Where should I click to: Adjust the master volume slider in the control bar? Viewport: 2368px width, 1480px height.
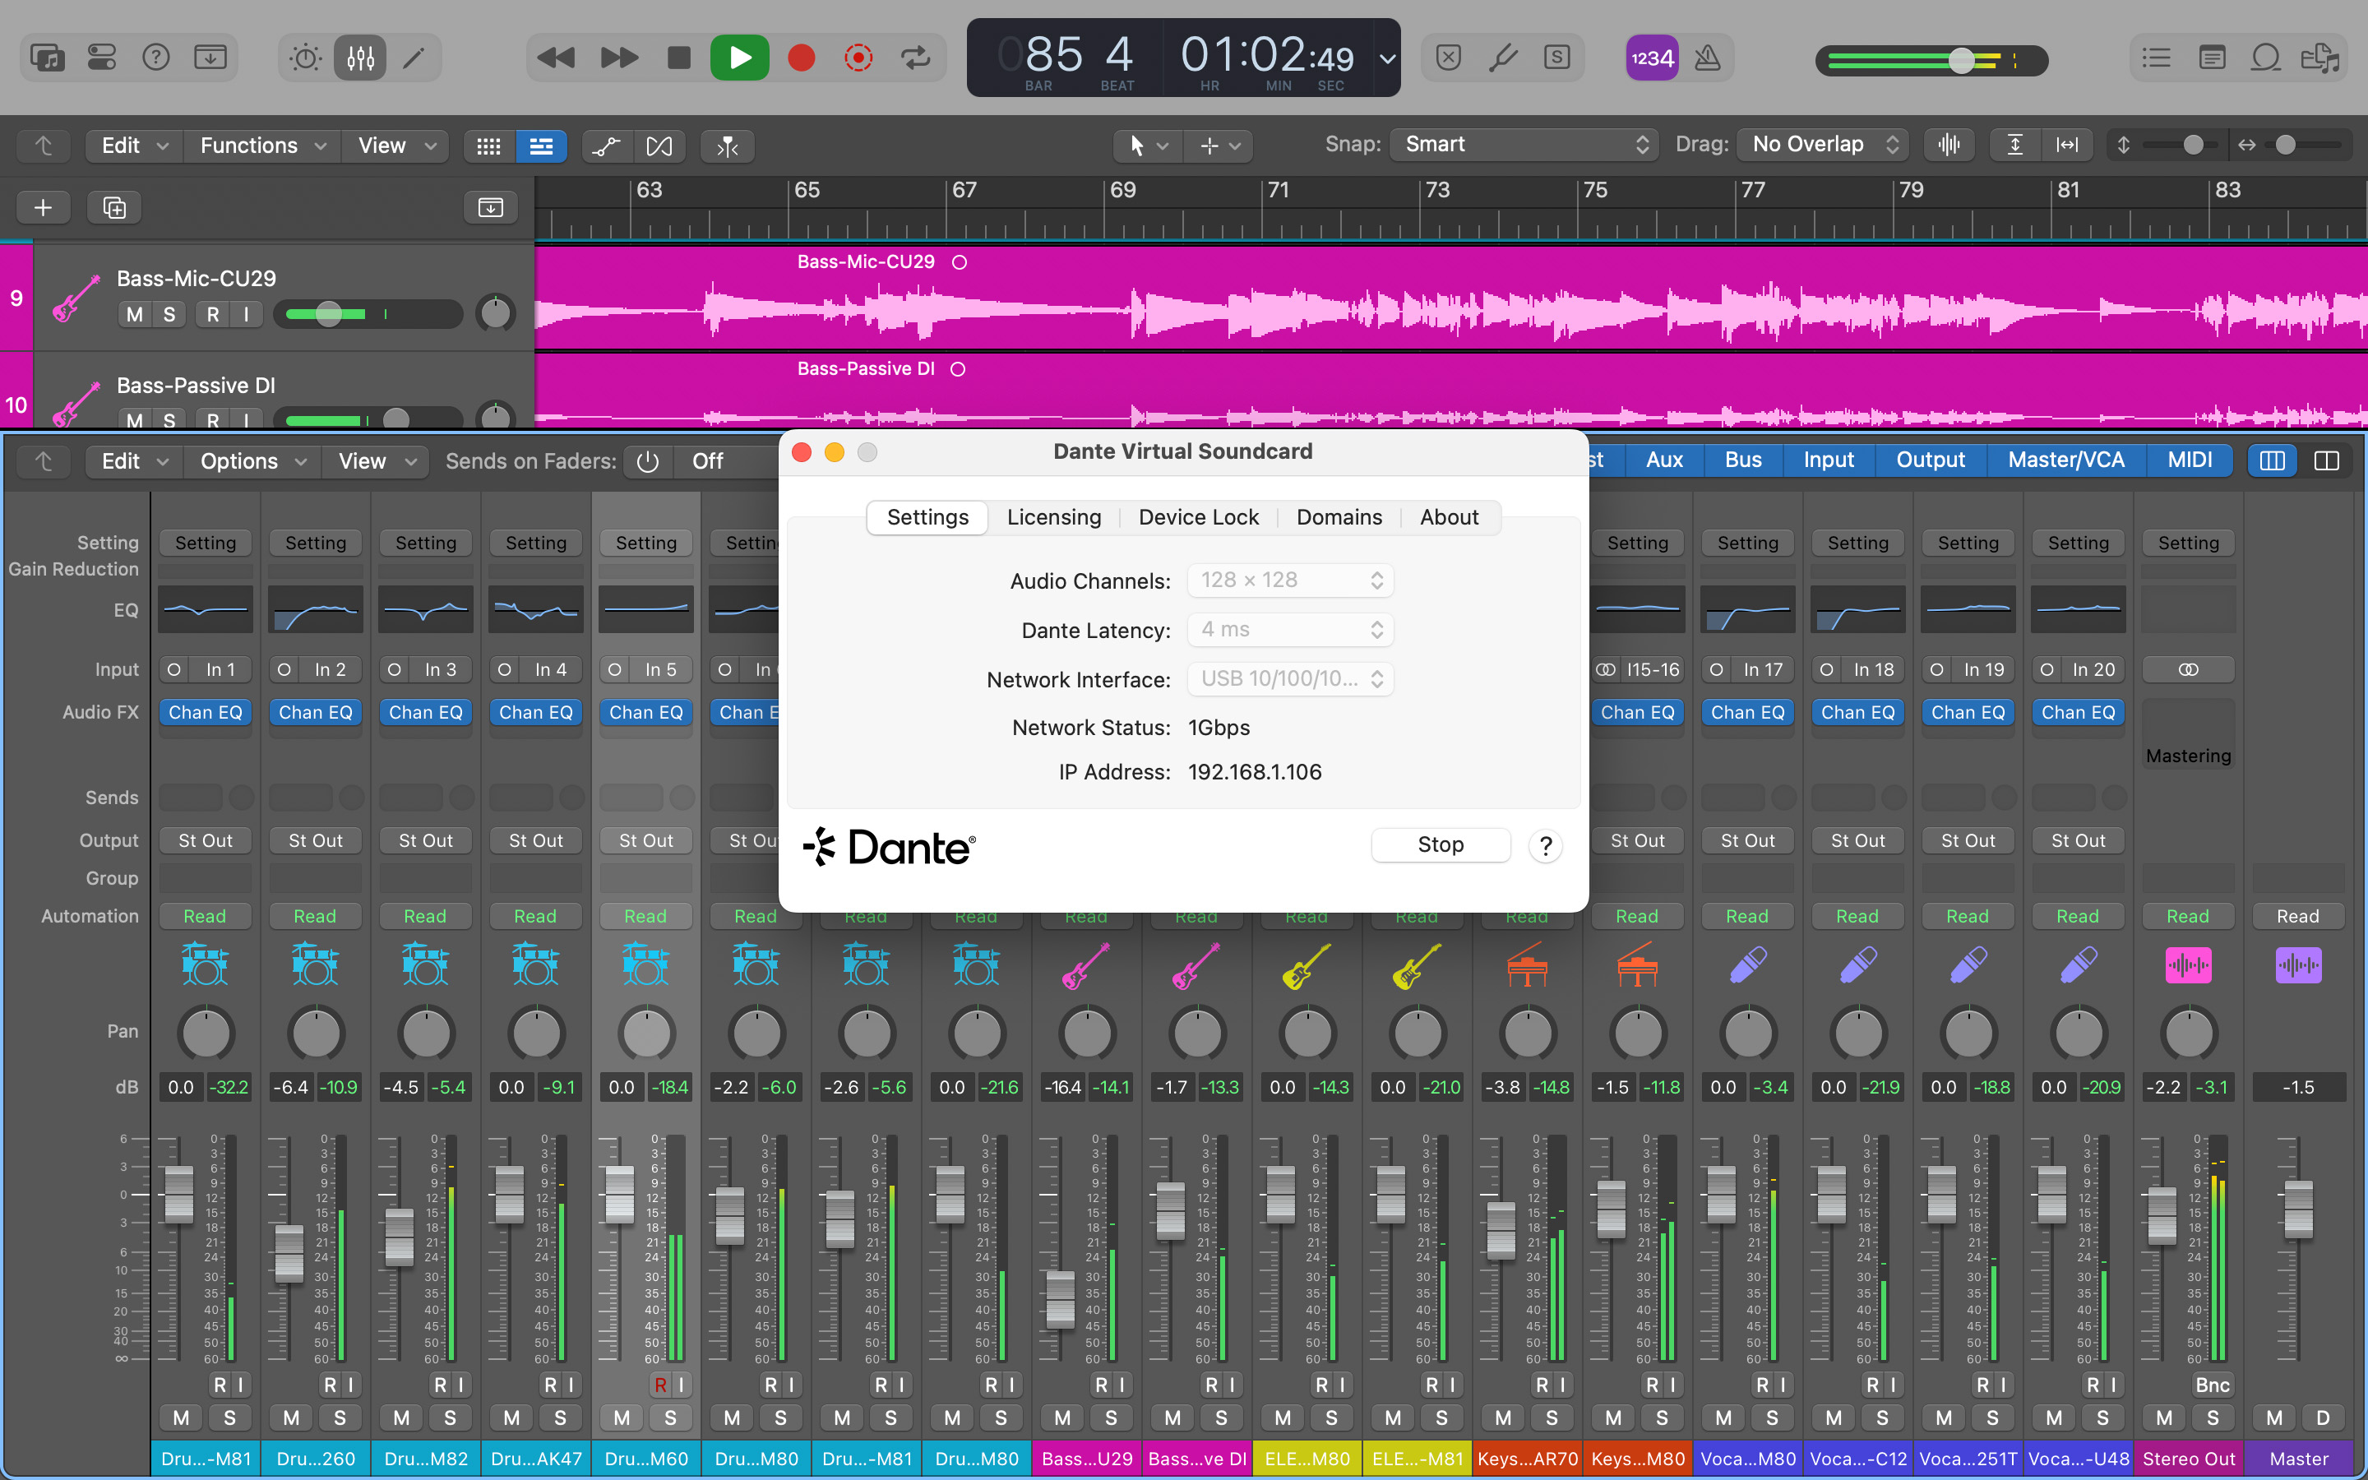(1963, 61)
